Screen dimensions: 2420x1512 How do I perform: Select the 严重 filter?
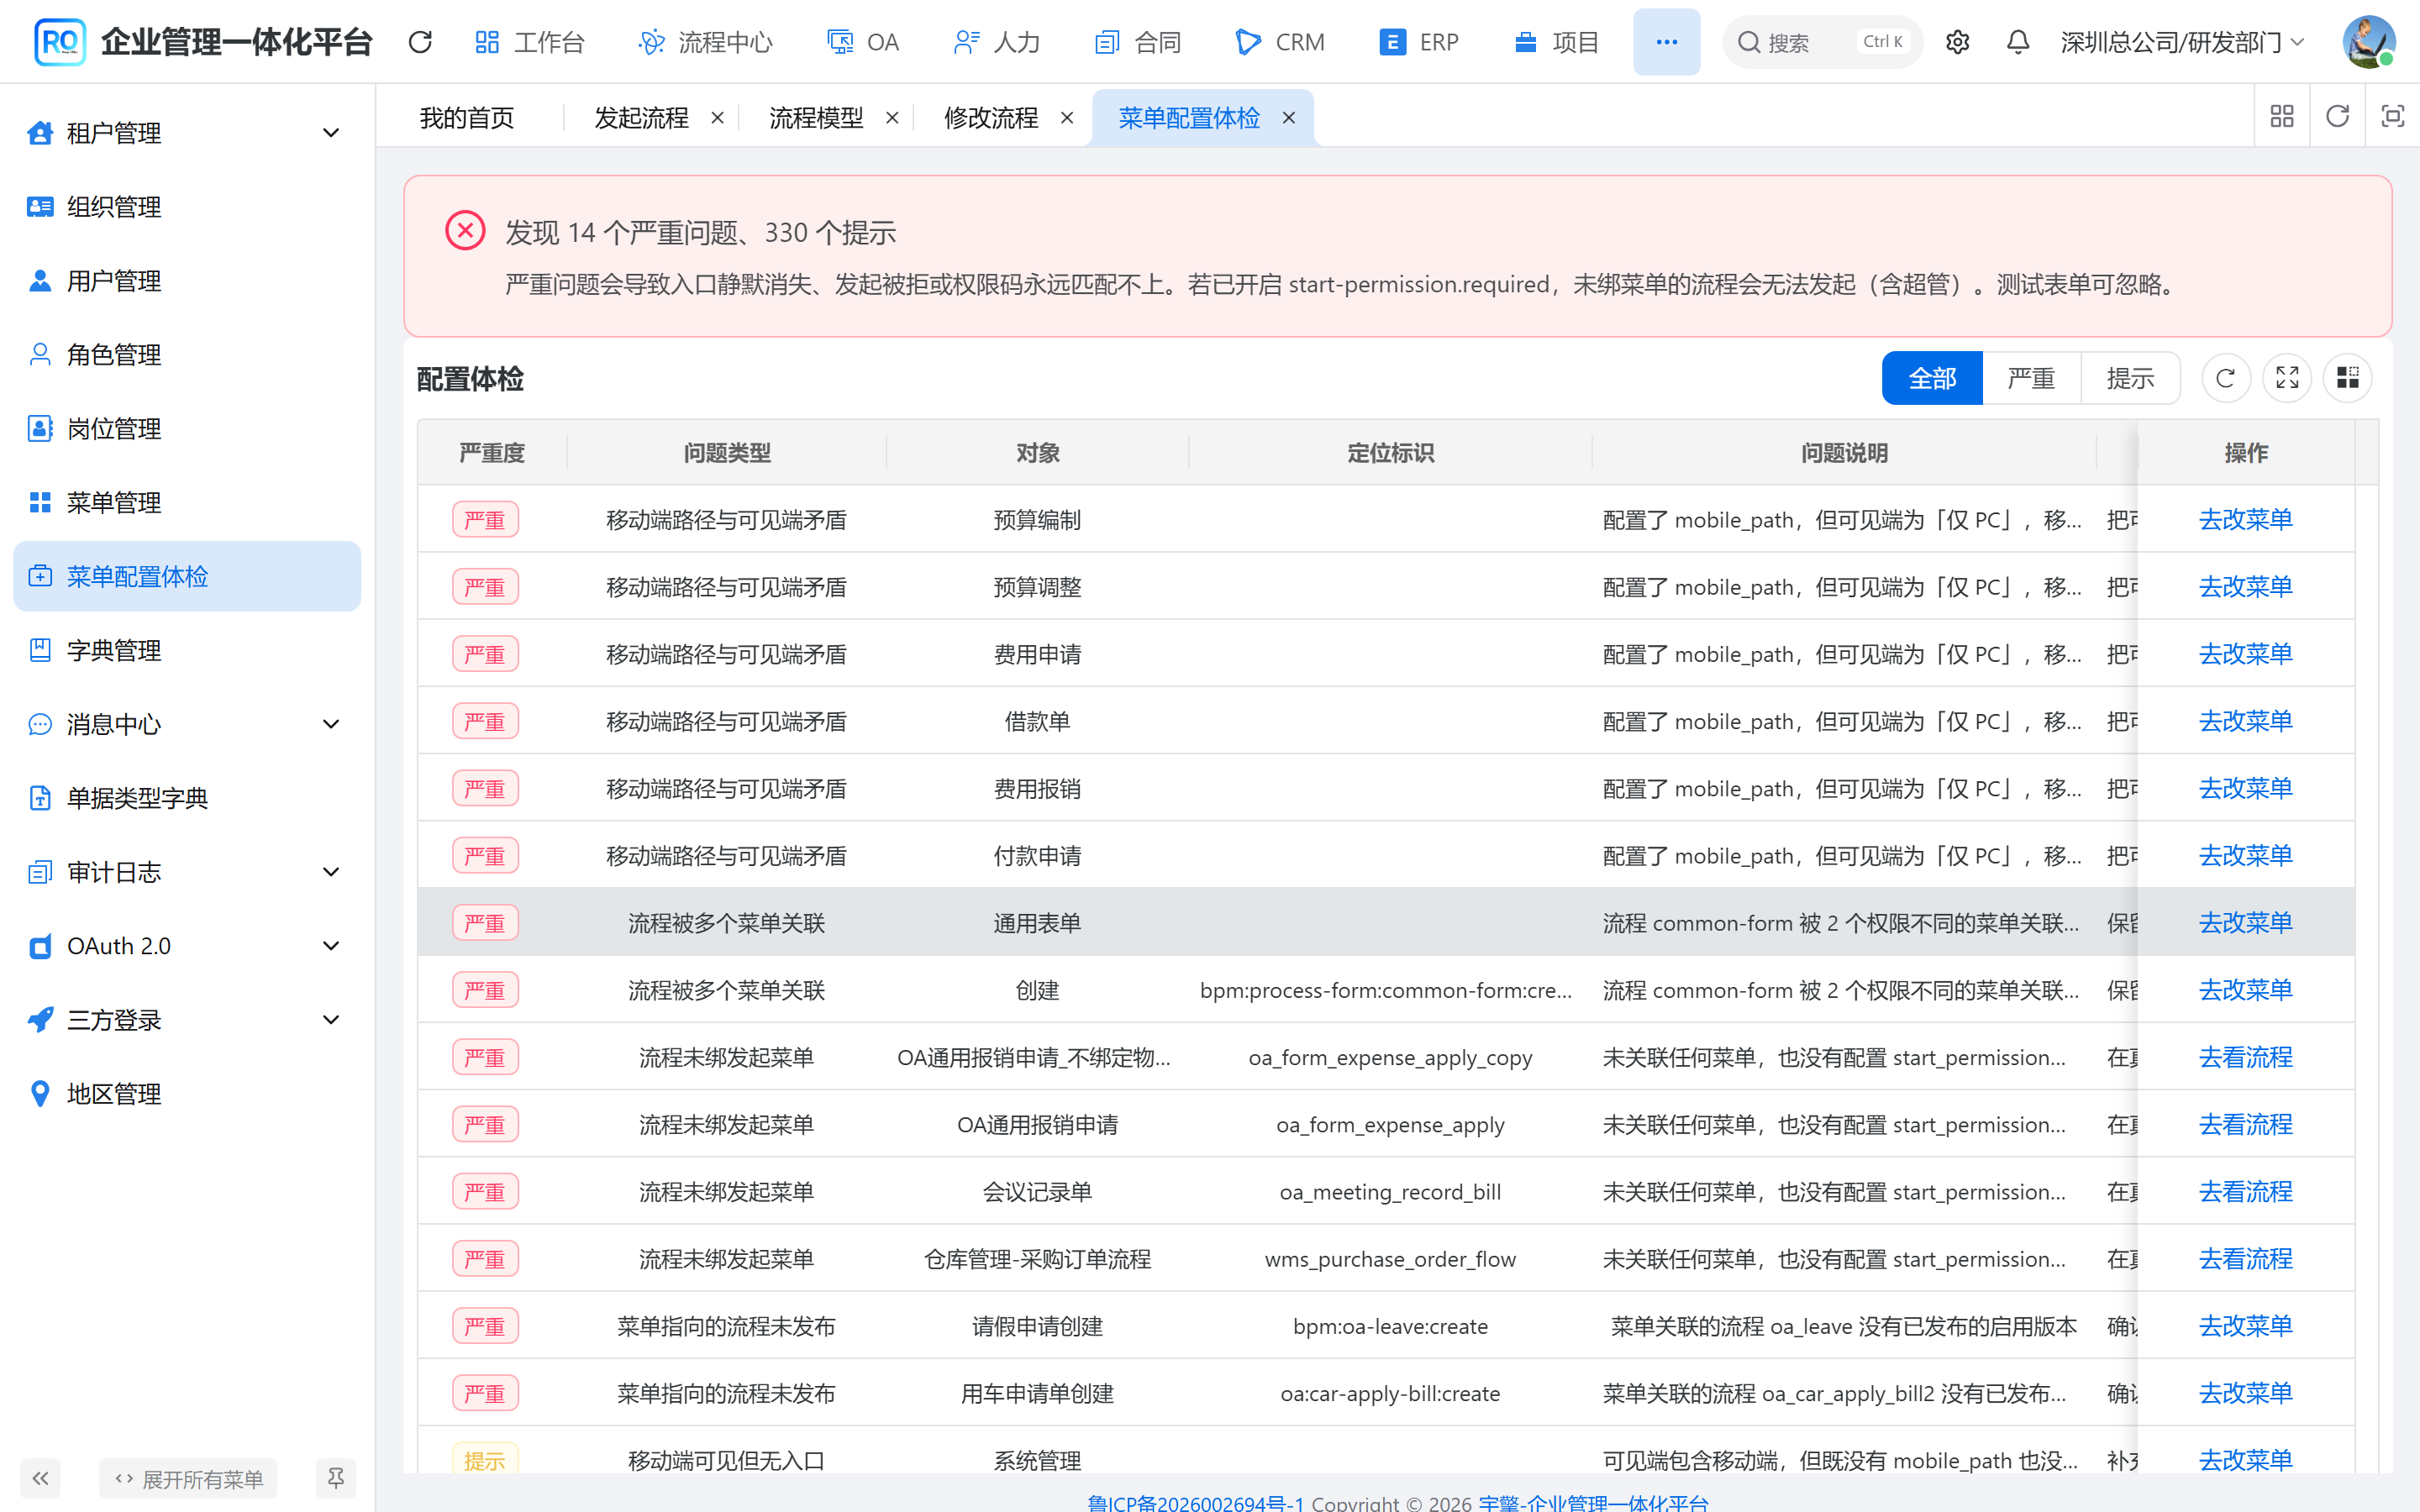[2031, 378]
